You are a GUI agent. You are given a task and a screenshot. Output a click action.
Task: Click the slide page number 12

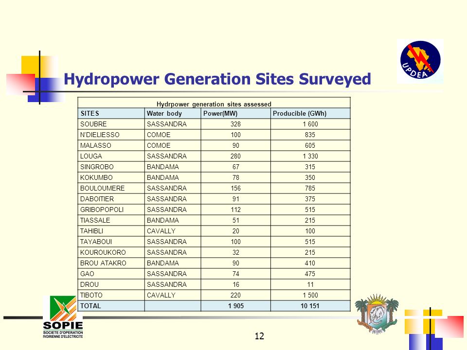pos(259,336)
